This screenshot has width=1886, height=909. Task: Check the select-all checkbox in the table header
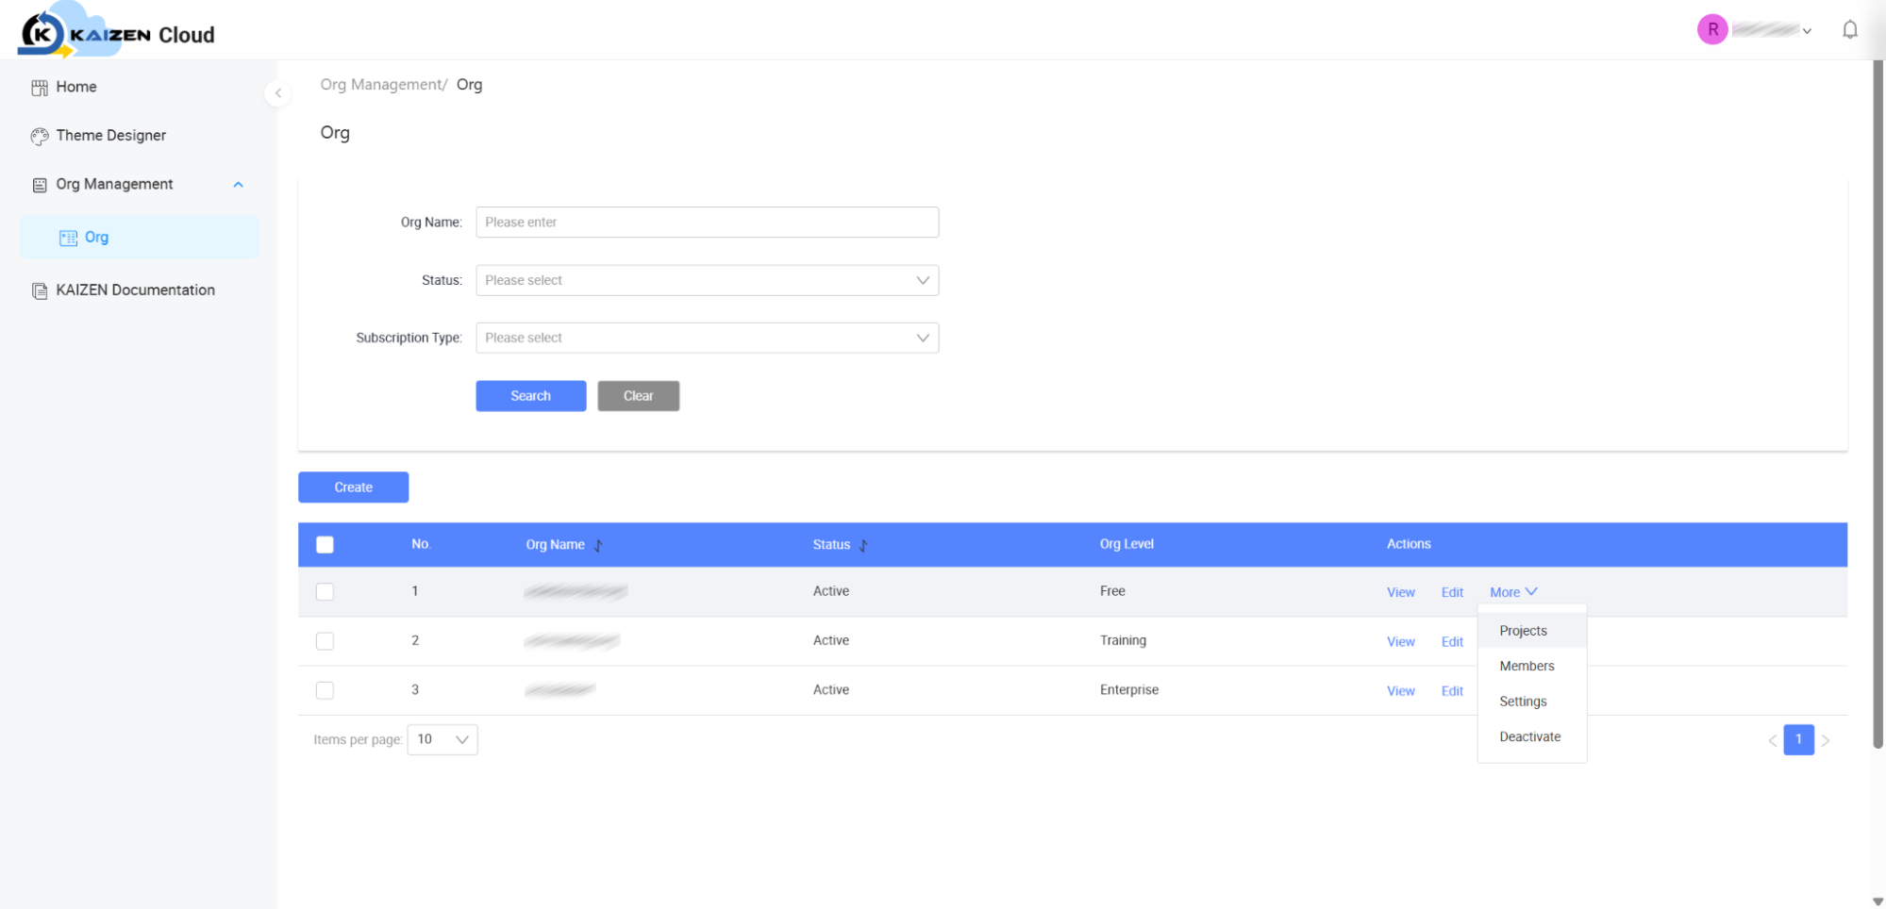click(x=325, y=544)
